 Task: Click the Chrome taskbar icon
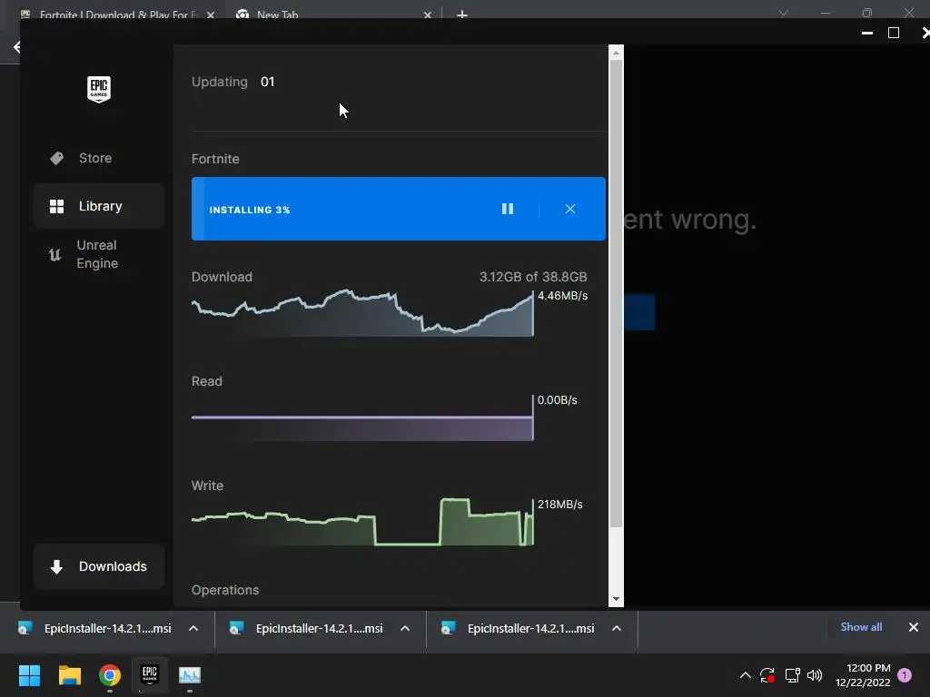(x=110, y=675)
